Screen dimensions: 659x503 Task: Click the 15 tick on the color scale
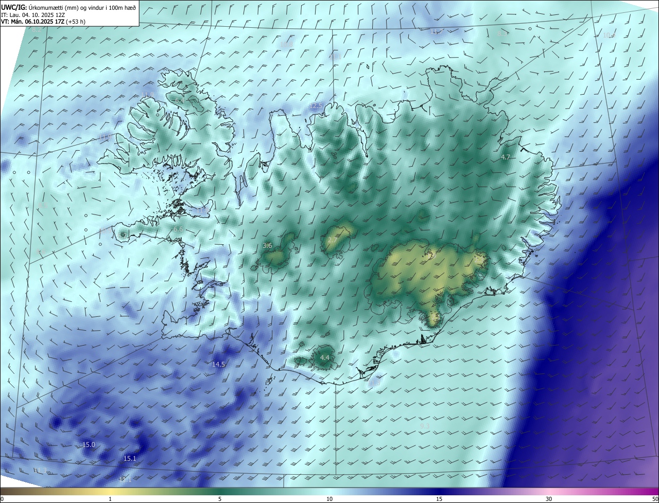tap(439, 499)
